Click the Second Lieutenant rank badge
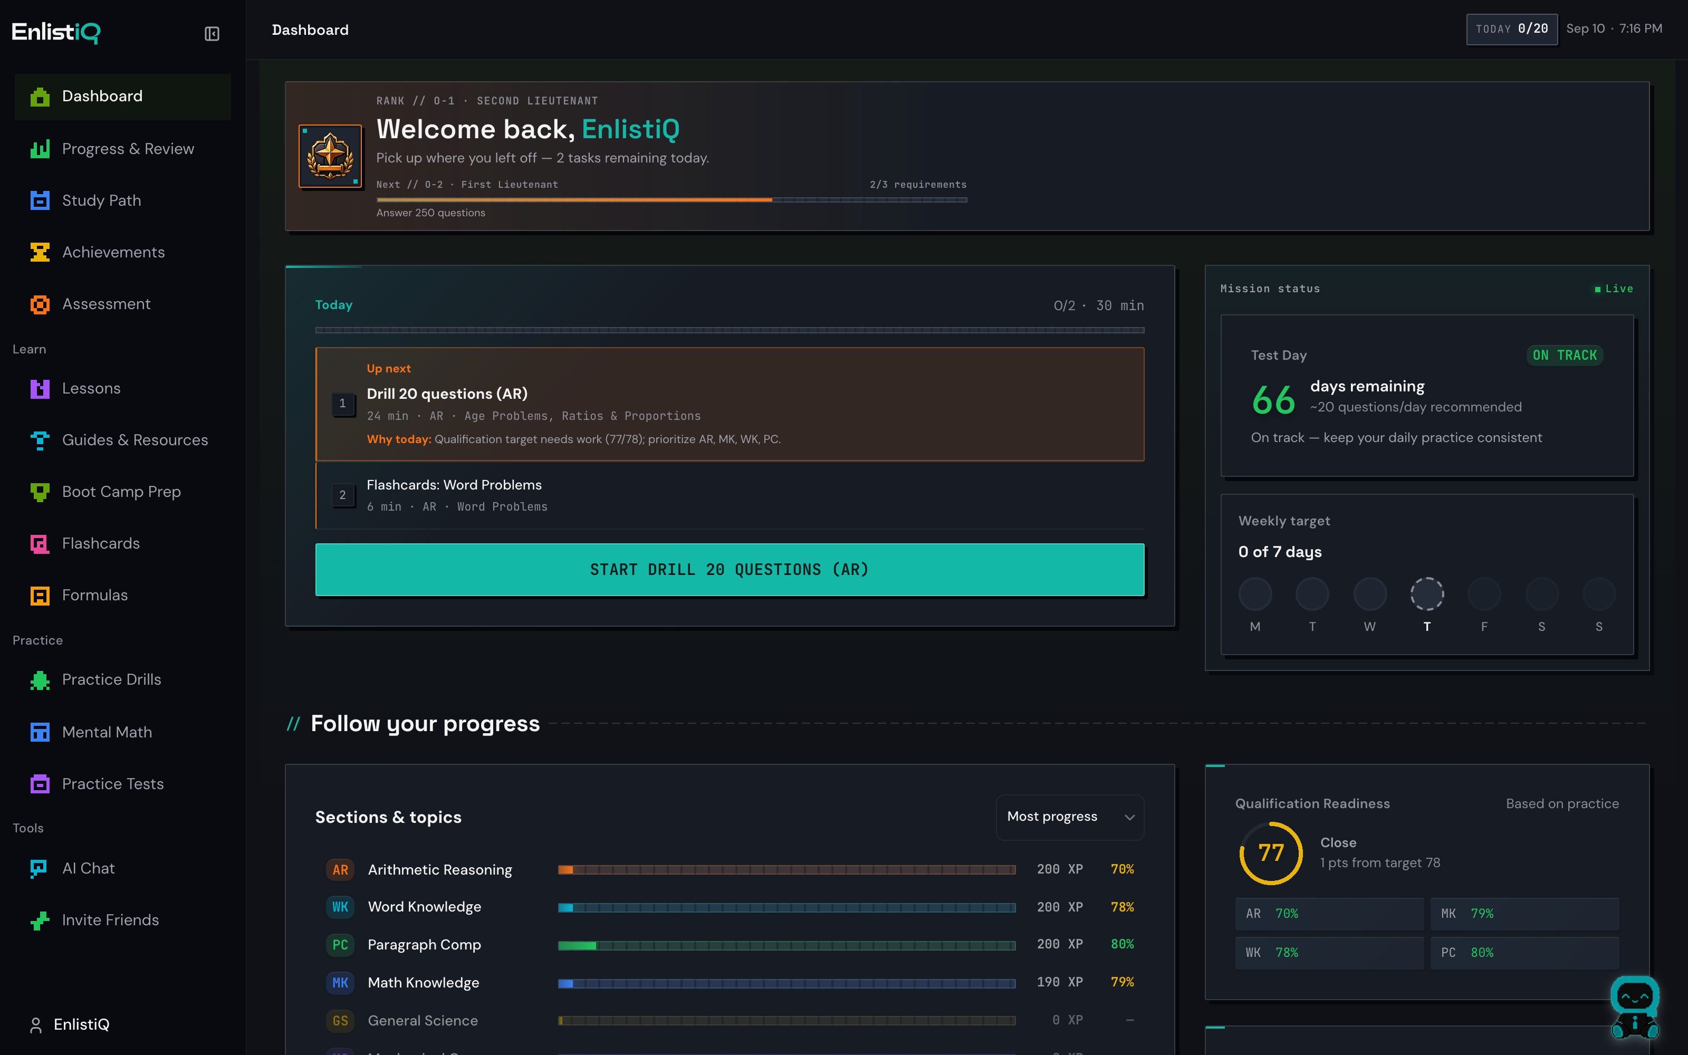This screenshot has width=1688, height=1055. (x=330, y=156)
